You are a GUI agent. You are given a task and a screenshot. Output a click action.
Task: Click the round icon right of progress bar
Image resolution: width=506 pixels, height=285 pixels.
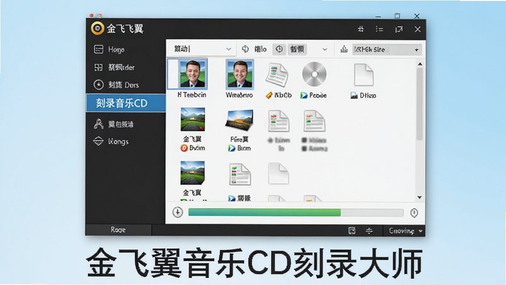[x=414, y=213]
